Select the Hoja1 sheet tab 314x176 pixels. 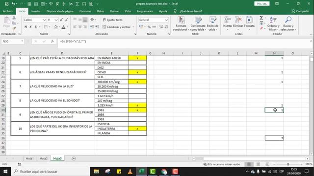click(x=29, y=158)
